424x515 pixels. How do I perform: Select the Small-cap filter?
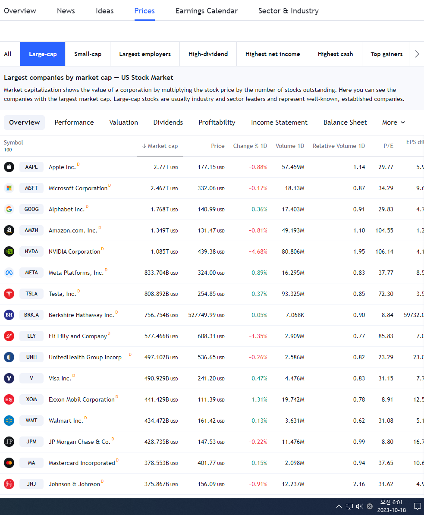point(88,54)
